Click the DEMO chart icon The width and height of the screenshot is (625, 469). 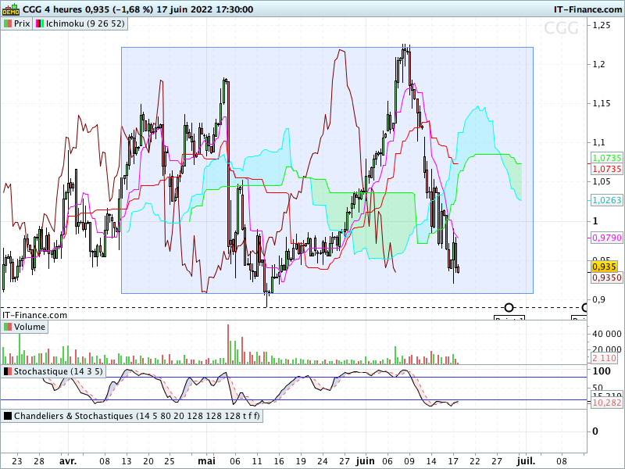pos(11,9)
